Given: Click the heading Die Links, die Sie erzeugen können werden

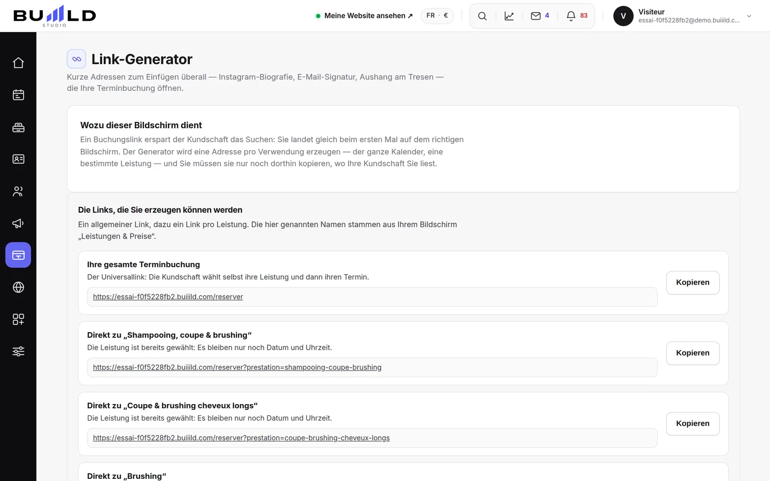Looking at the screenshot, I should pos(160,210).
